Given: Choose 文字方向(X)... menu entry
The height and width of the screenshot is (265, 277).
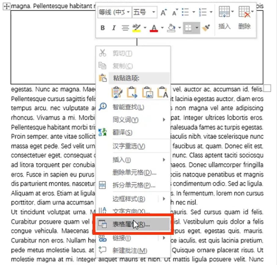Looking at the screenshot, I should click(131, 211).
